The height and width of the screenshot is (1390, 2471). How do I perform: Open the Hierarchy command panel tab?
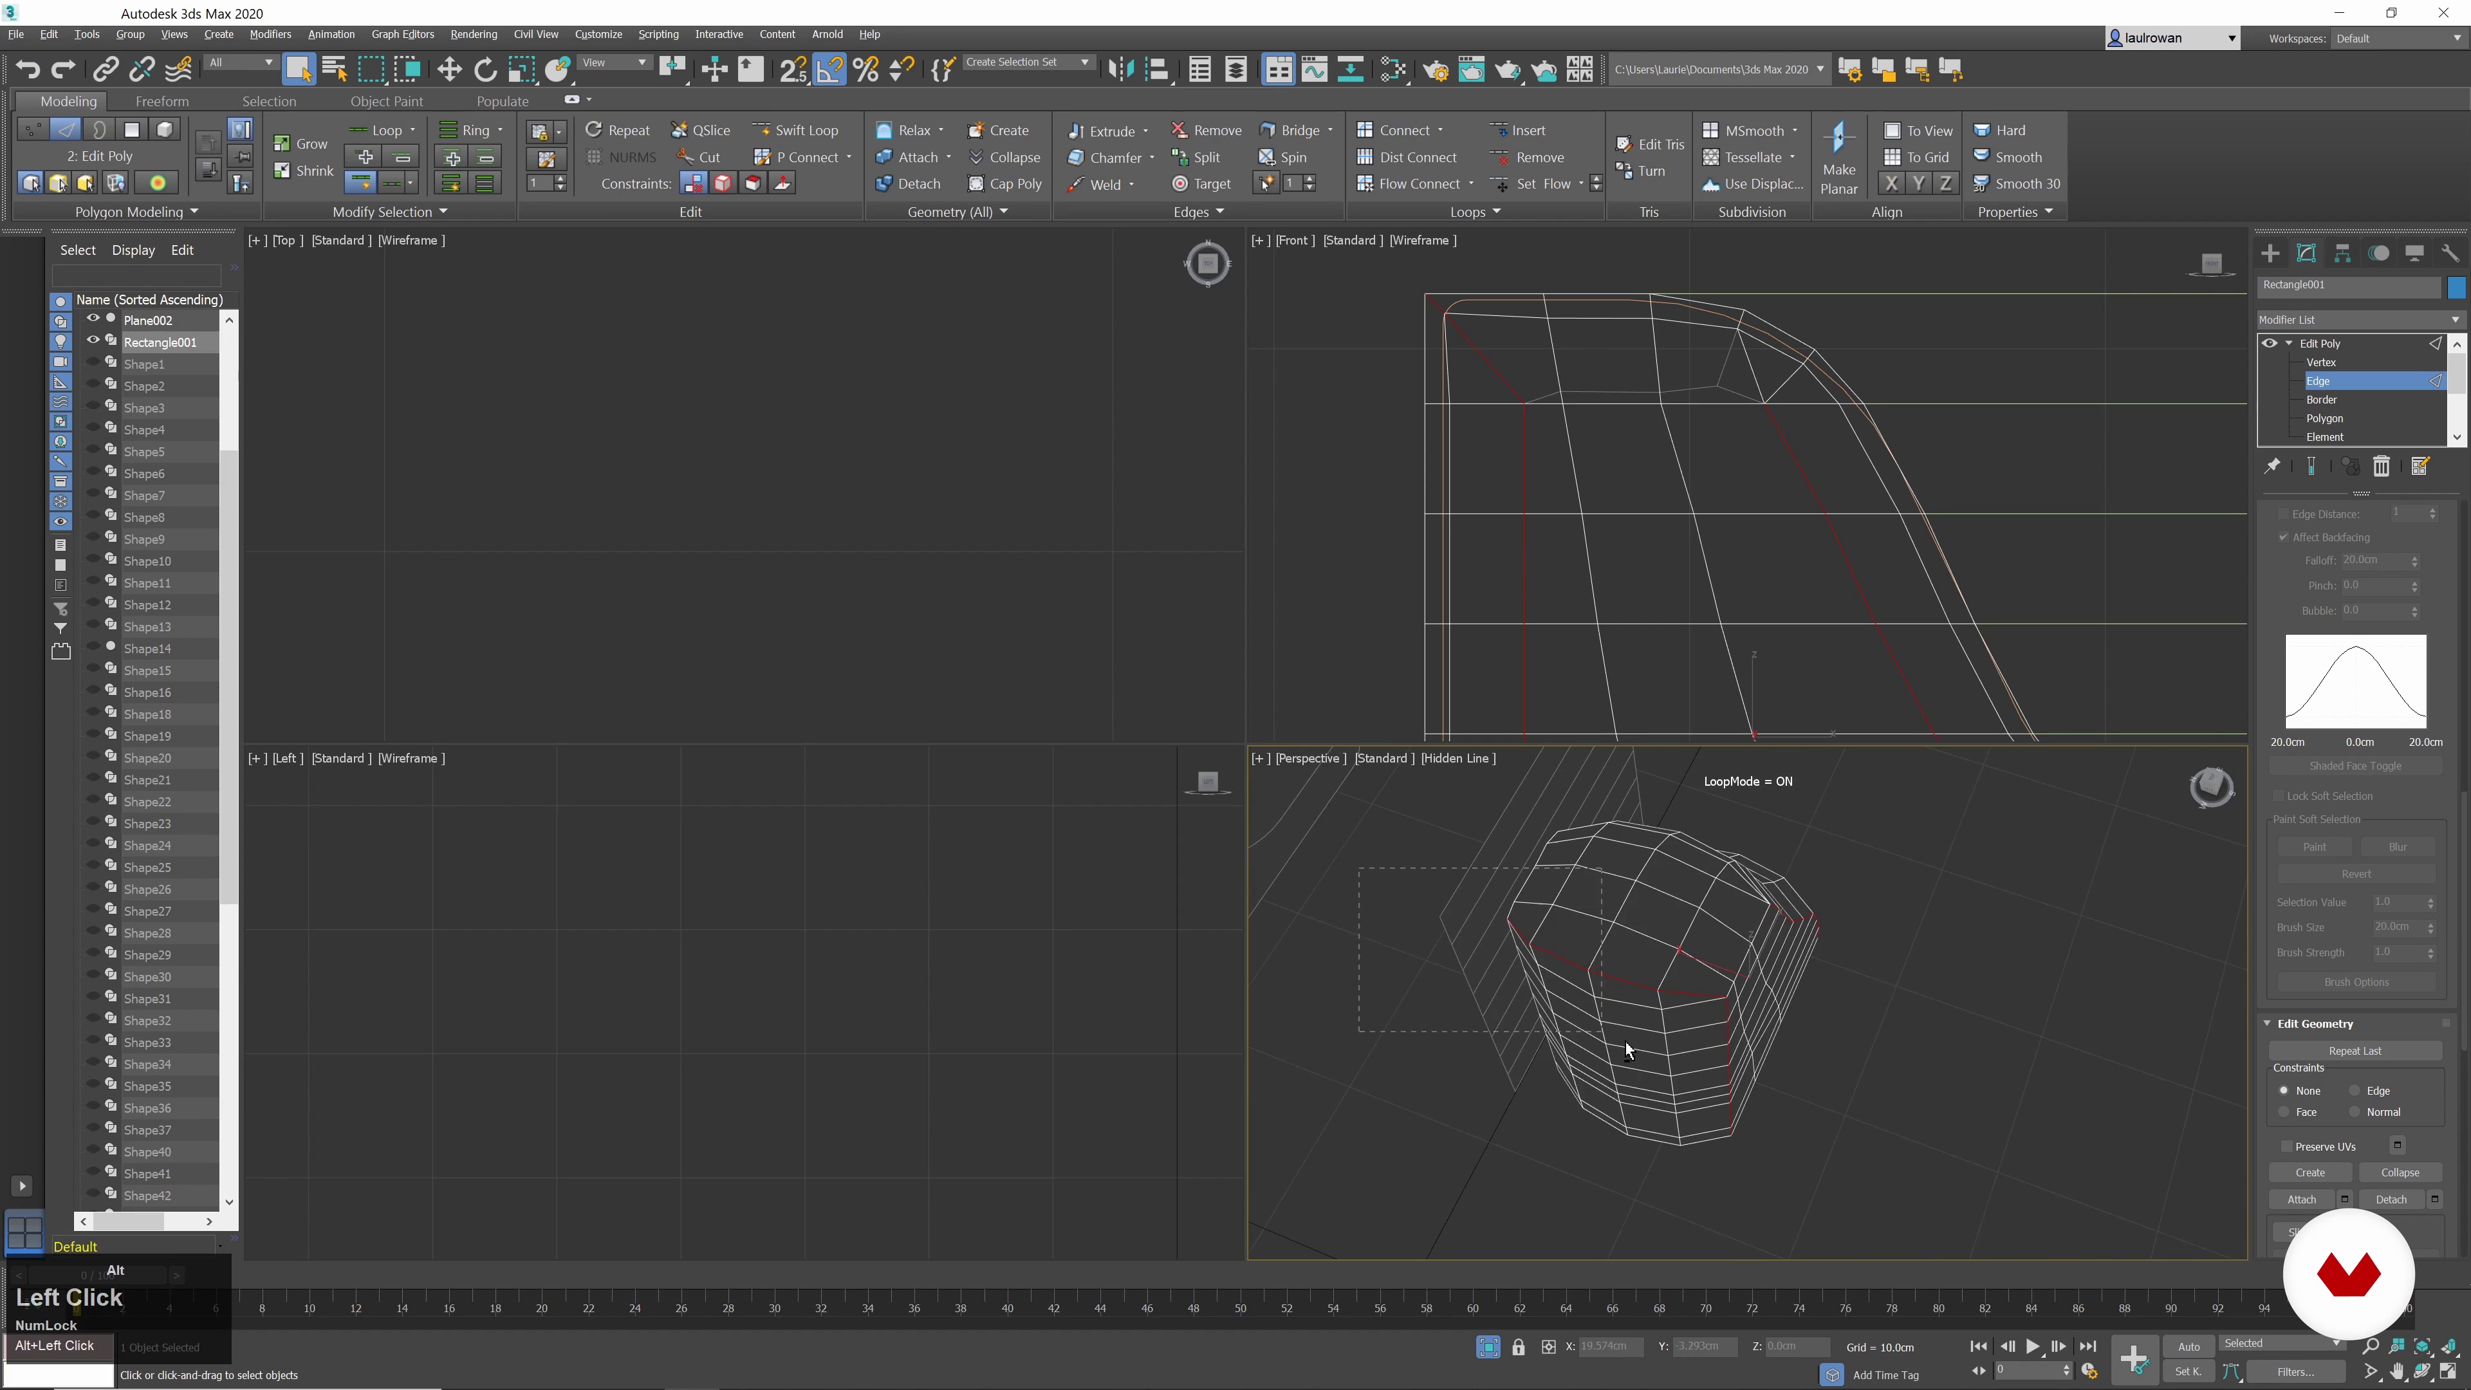(2342, 254)
